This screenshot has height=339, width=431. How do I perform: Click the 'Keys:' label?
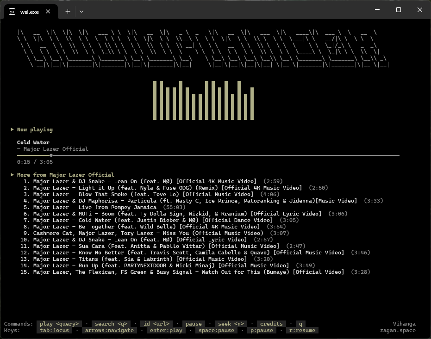(x=12, y=330)
